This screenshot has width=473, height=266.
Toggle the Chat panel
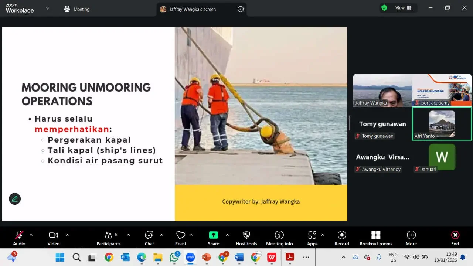tap(149, 238)
